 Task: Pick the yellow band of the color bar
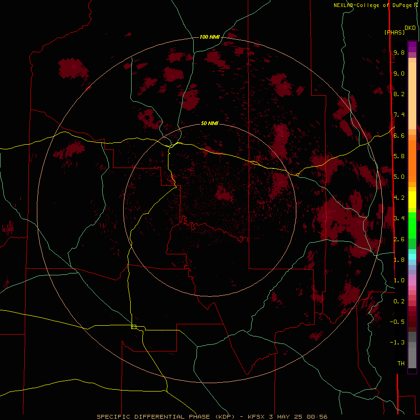[x=412, y=200]
